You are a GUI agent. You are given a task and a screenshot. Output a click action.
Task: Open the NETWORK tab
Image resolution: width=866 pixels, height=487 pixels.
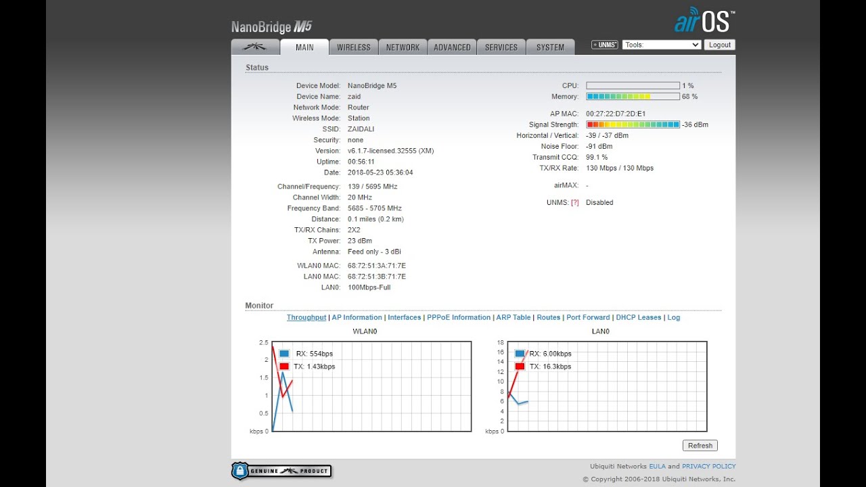coord(403,47)
